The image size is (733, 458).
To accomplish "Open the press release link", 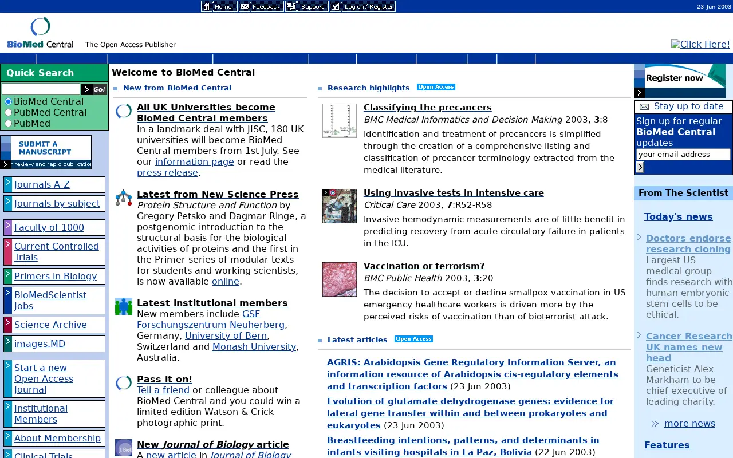I will tap(167, 173).
